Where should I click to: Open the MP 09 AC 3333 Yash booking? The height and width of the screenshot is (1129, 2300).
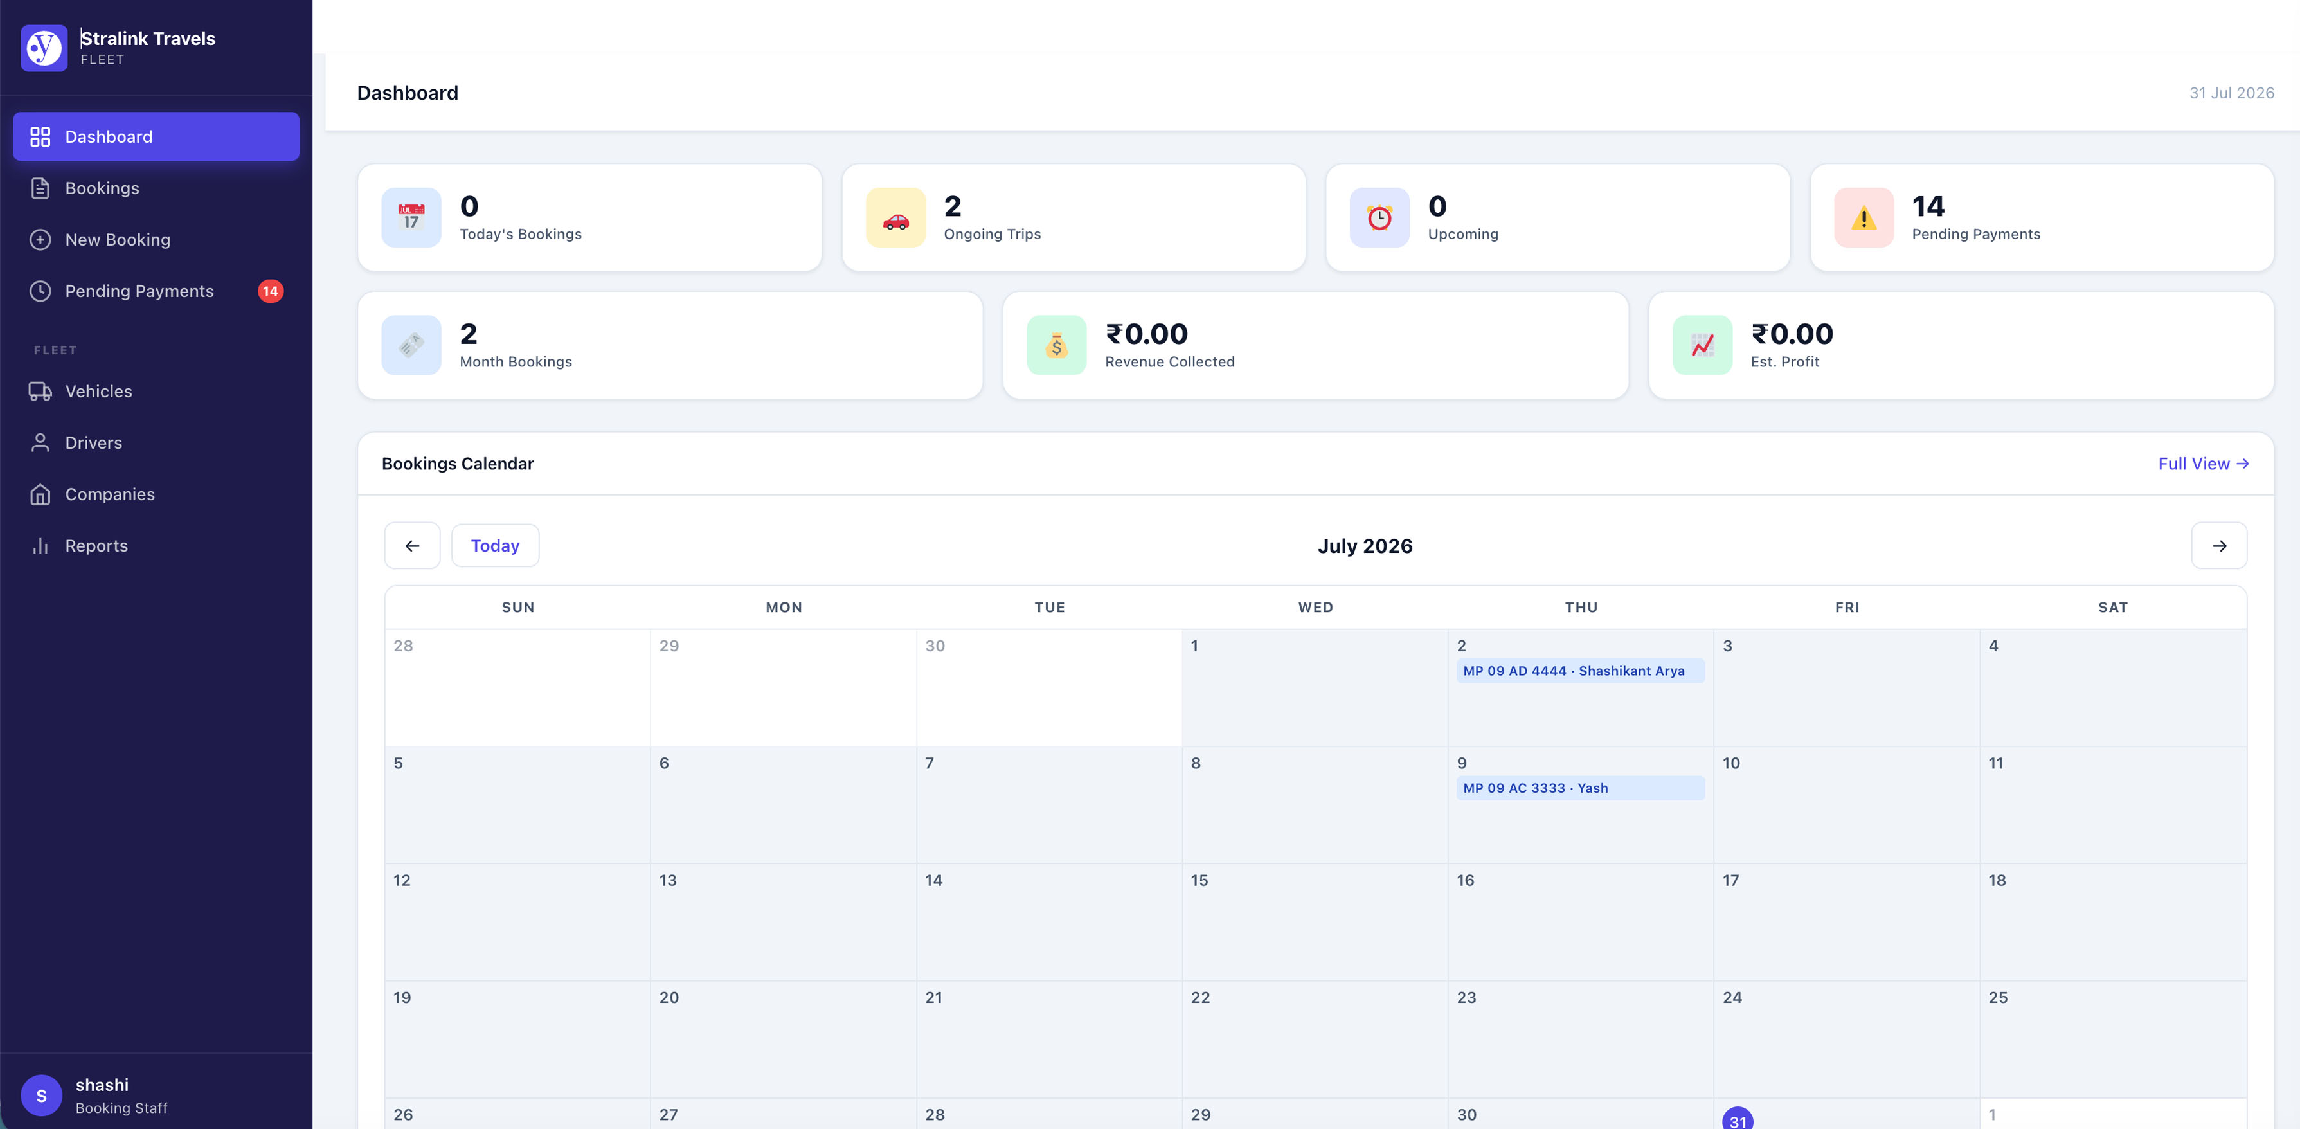pos(1580,788)
